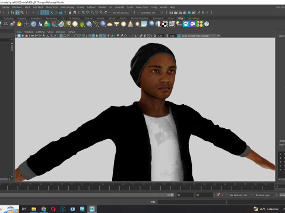
Task: Click the No Live Surface field
Action: [121, 12]
